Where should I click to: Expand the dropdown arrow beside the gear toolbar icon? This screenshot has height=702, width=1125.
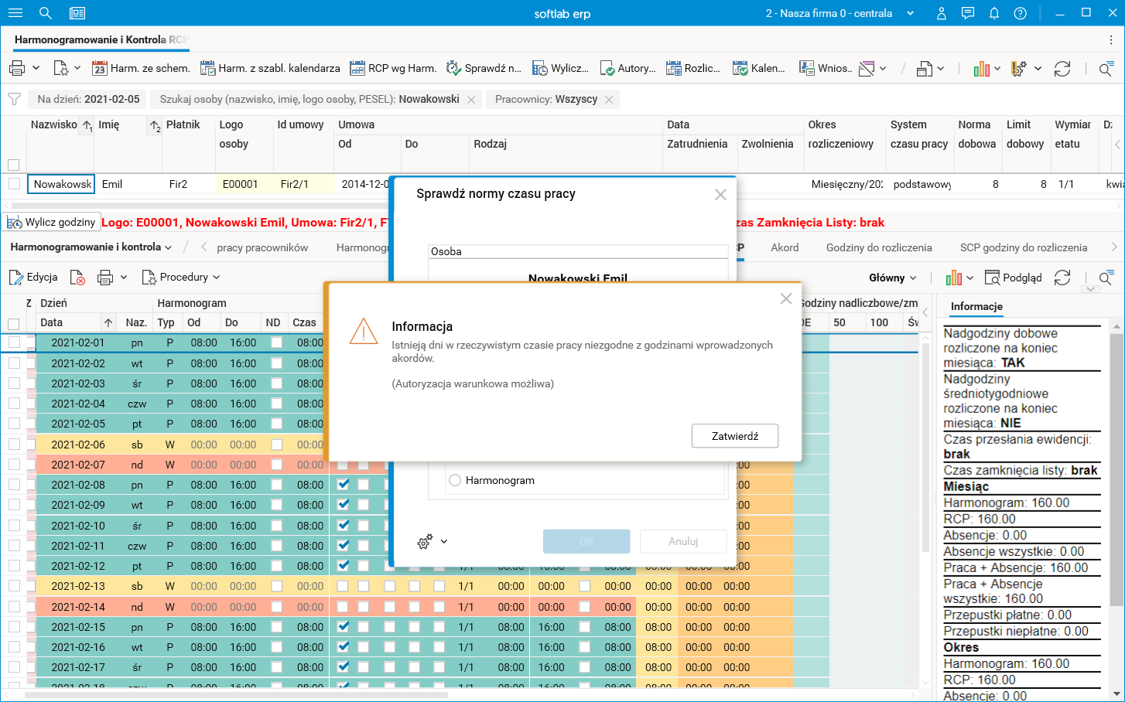coord(1038,68)
